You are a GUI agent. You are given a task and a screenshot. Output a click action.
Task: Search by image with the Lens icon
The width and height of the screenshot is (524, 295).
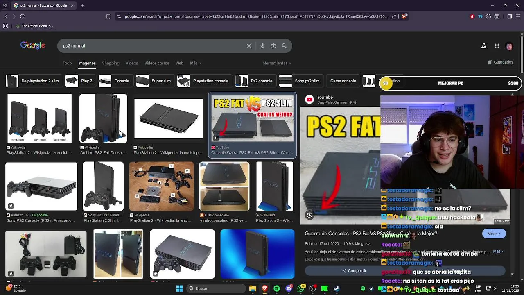tap(273, 46)
